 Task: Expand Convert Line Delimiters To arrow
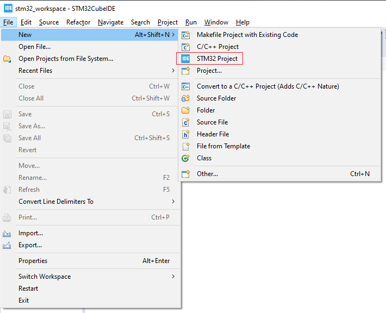click(x=173, y=202)
